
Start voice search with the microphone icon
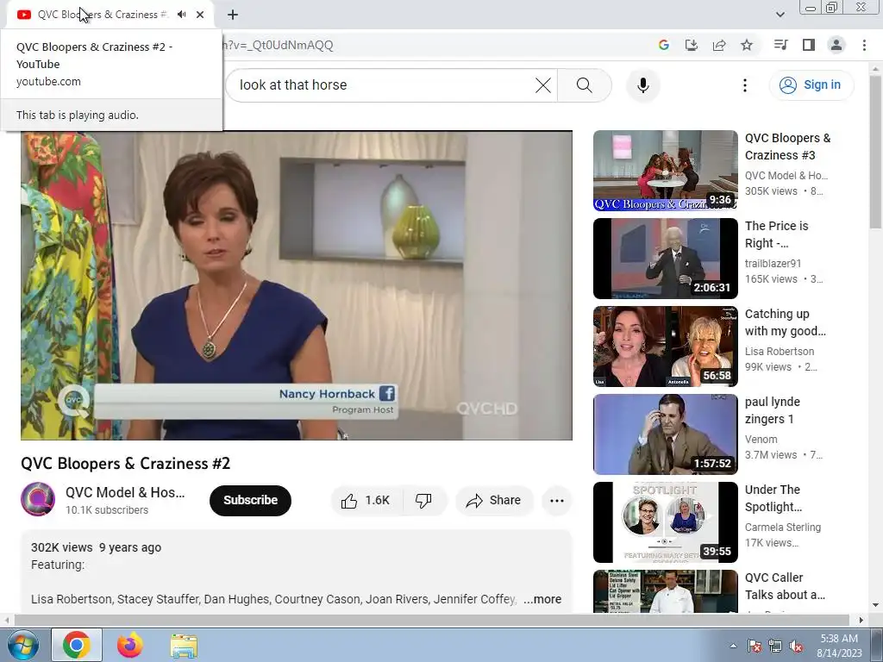coord(643,85)
